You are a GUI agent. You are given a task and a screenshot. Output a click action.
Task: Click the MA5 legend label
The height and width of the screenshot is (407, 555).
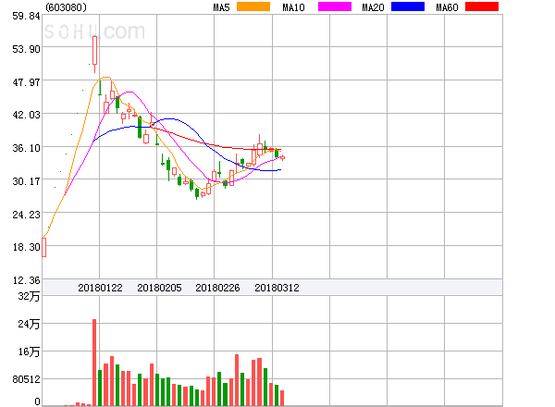221,7
